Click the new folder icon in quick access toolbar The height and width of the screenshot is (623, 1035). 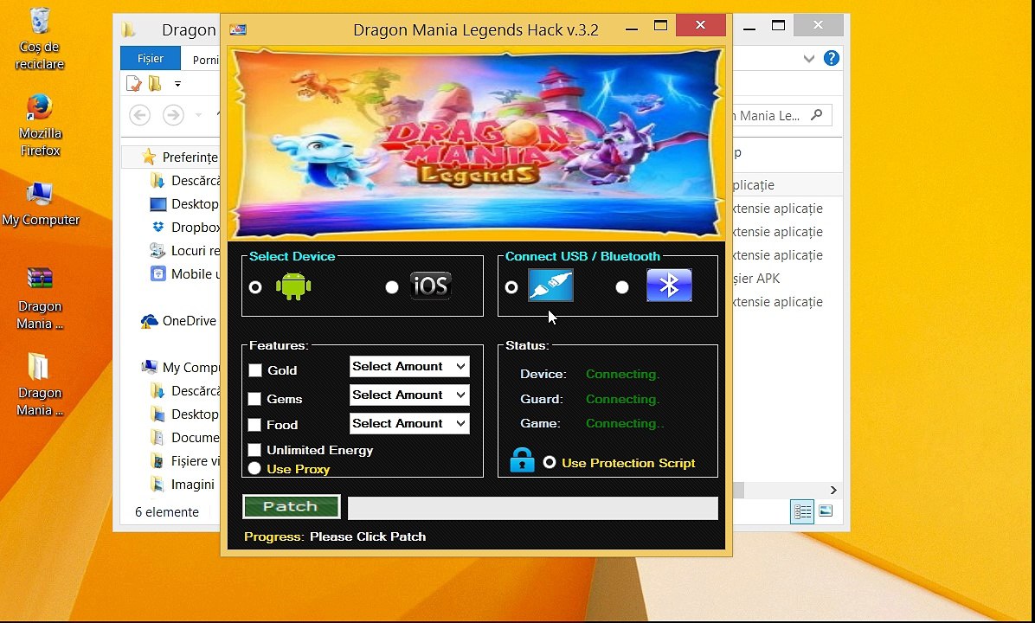pyautogui.click(x=155, y=84)
